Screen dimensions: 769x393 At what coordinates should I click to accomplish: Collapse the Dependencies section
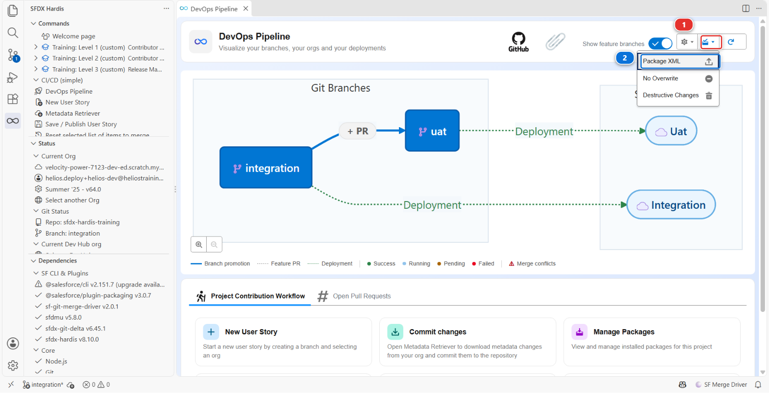tap(34, 261)
